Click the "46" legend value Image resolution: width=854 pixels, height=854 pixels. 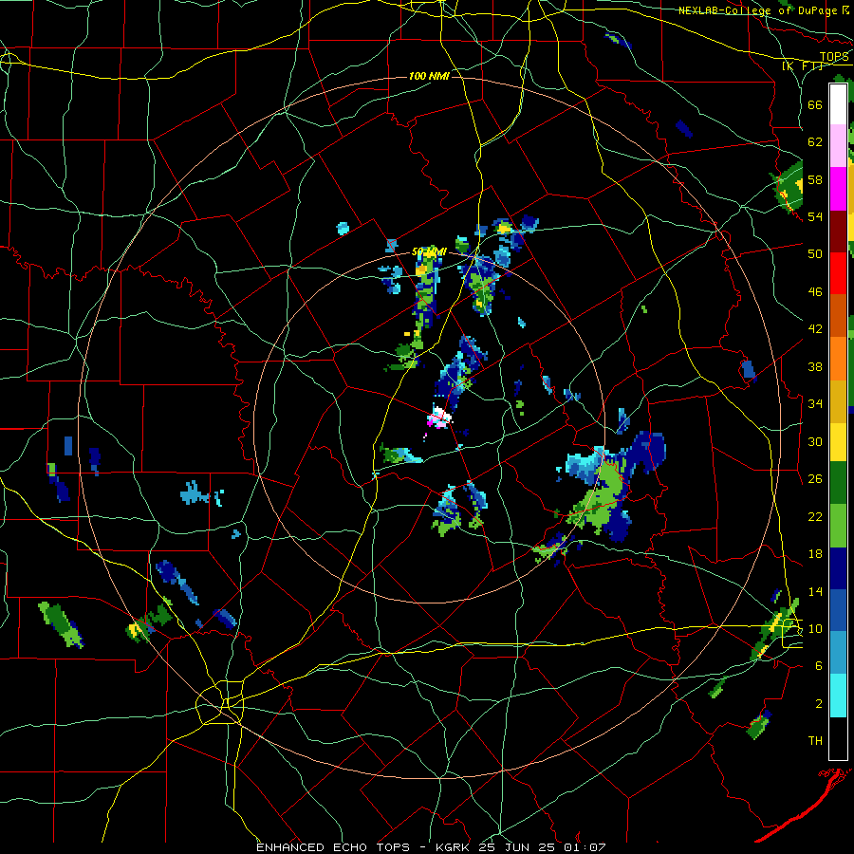(815, 292)
